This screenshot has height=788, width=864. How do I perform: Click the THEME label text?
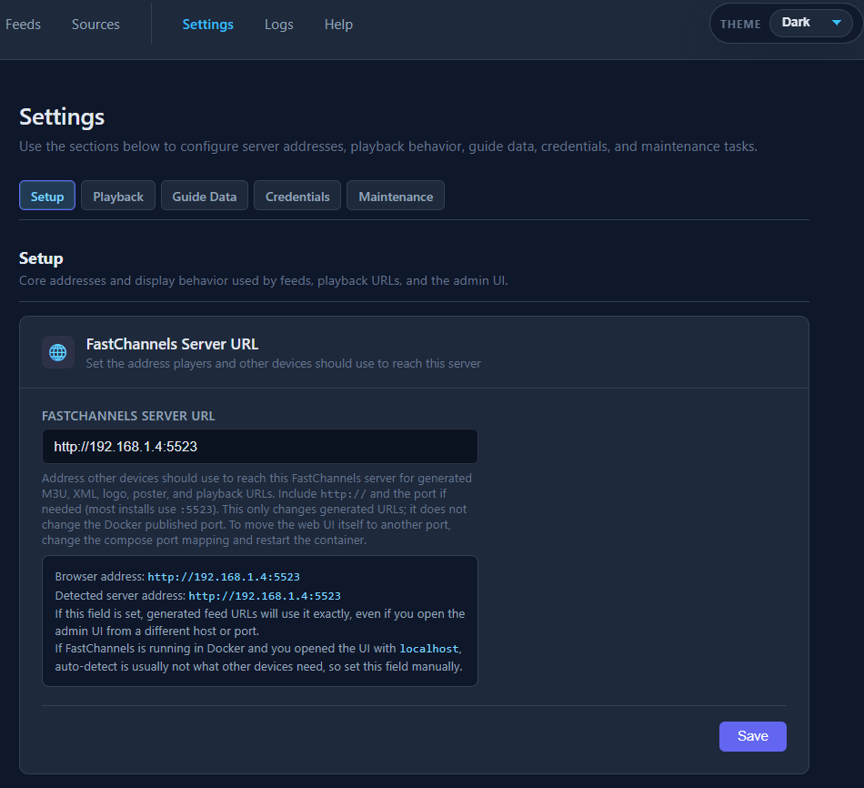[x=740, y=25]
